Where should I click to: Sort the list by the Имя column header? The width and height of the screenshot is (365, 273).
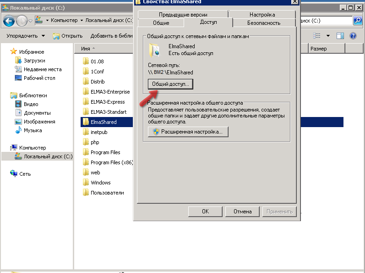click(x=86, y=49)
